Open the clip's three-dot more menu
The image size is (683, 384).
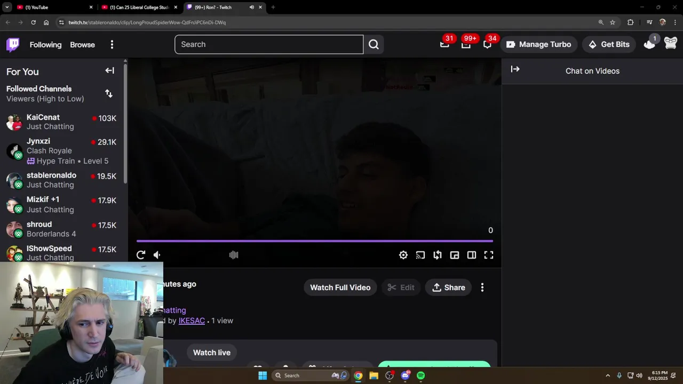482,287
